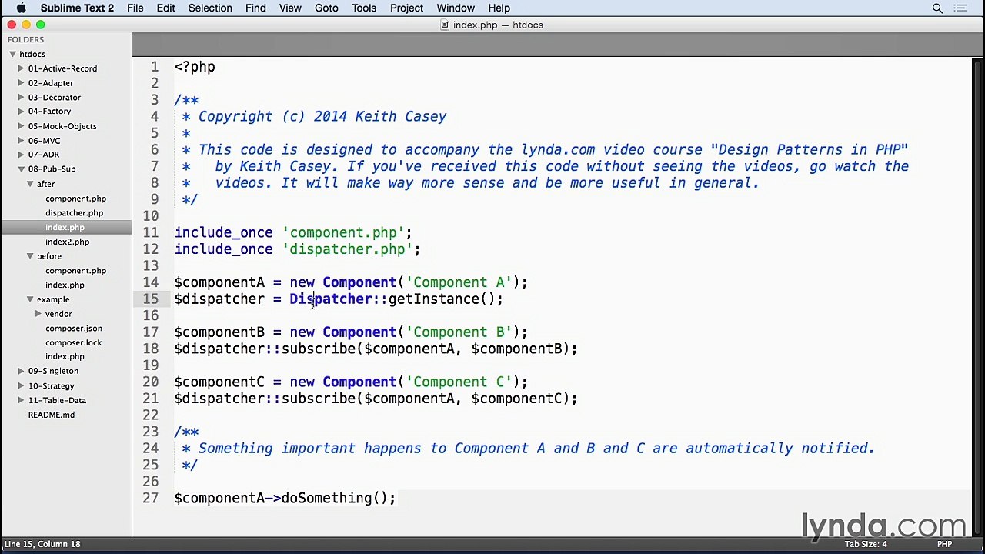This screenshot has width=985, height=554.
Task: Open the Tools menu
Action: tap(364, 8)
